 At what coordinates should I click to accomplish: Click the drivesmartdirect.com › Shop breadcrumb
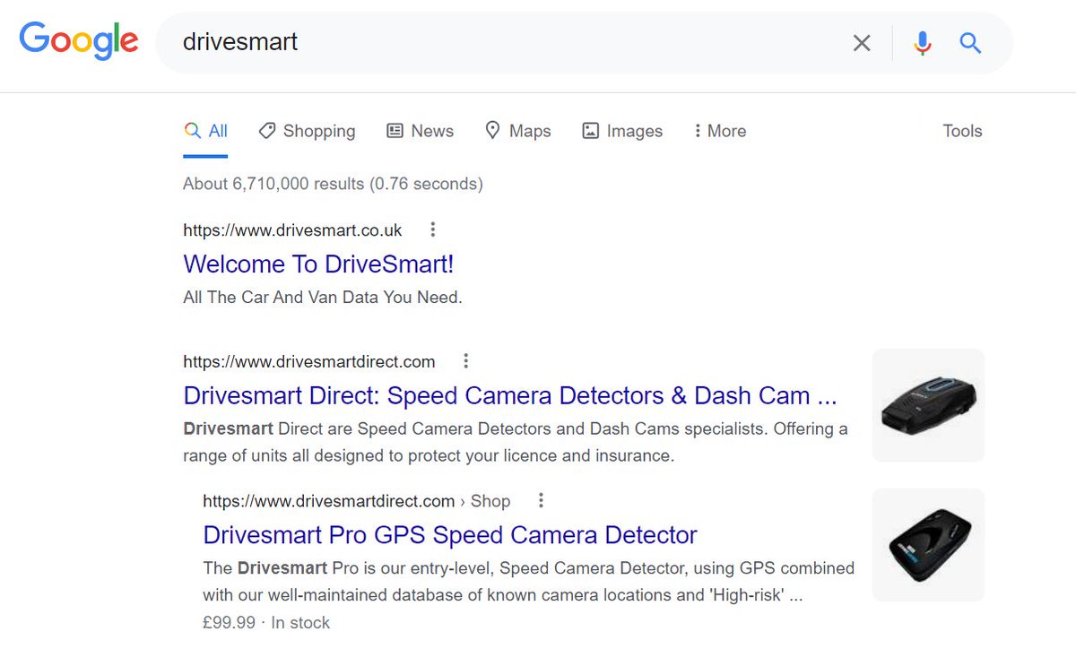(357, 501)
